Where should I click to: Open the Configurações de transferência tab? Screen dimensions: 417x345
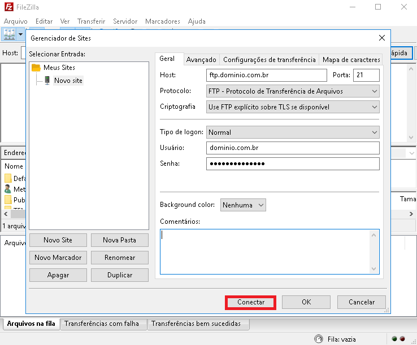click(269, 59)
